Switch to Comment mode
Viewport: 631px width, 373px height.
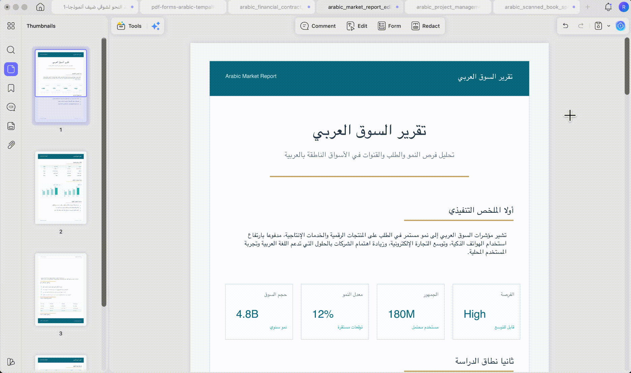[318, 26]
